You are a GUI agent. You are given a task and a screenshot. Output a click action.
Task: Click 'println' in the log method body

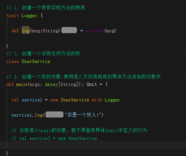pyautogui.click(x=95, y=31)
